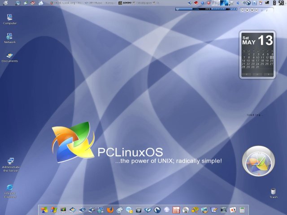
Task: Switch to MY Music Konqueror taskbar entry
Action: tap(100, 3)
